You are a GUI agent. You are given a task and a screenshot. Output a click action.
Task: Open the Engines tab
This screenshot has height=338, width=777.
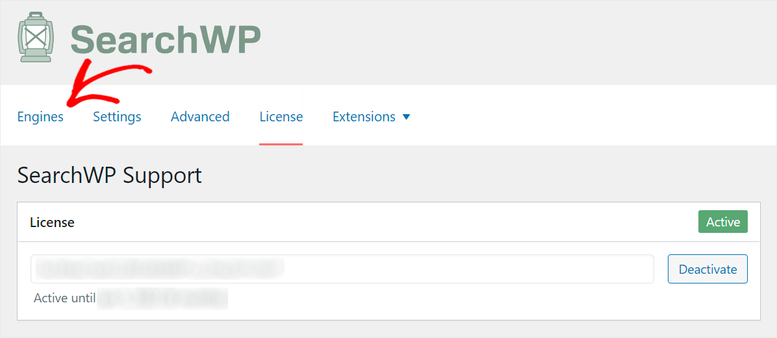[x=41, y=117]
